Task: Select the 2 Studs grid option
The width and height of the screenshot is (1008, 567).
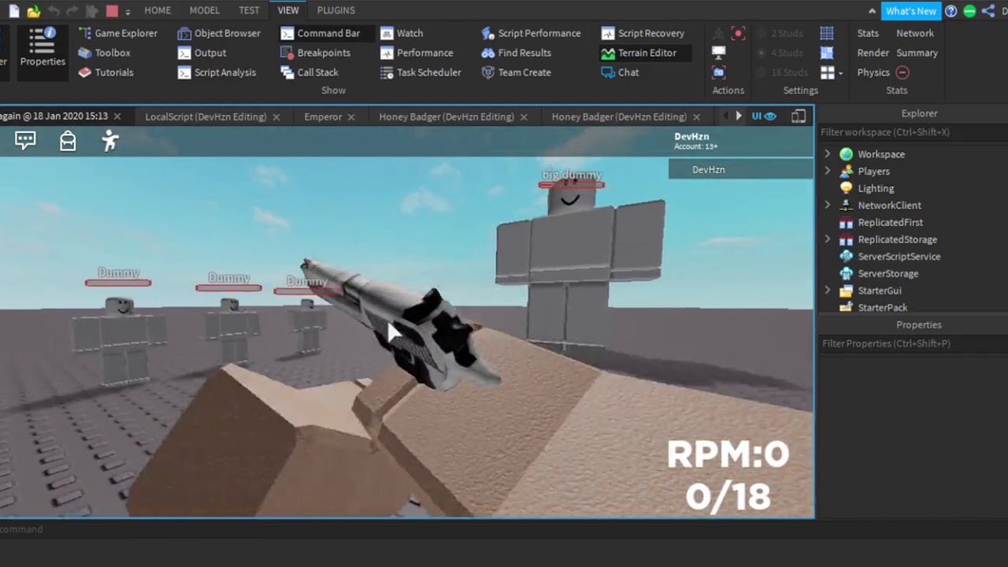Action: (779, 33)
